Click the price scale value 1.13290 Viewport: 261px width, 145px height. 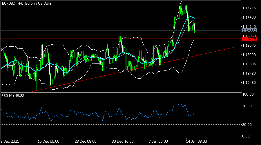[249, 55]
